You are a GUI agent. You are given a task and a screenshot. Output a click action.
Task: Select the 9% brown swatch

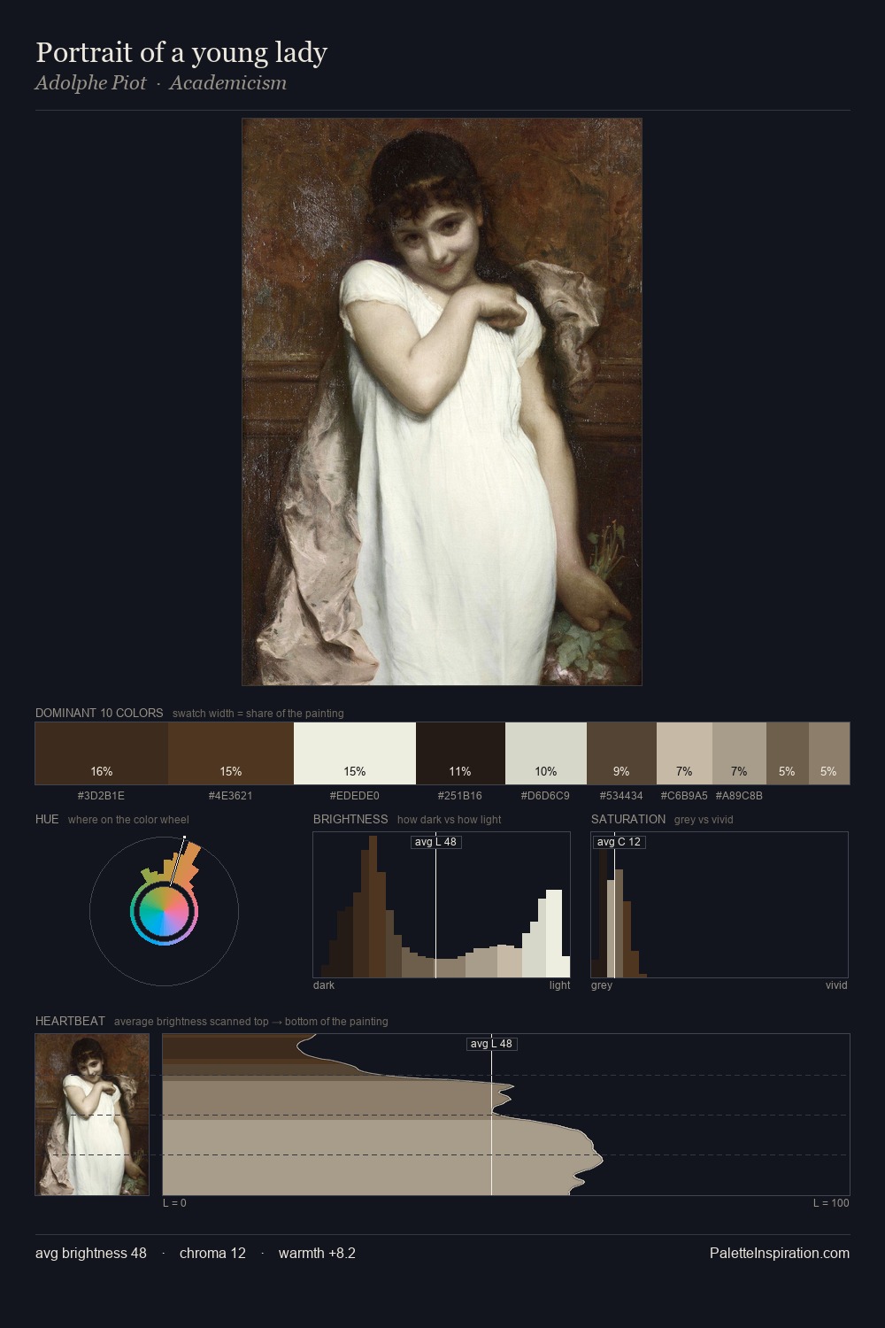621,753
